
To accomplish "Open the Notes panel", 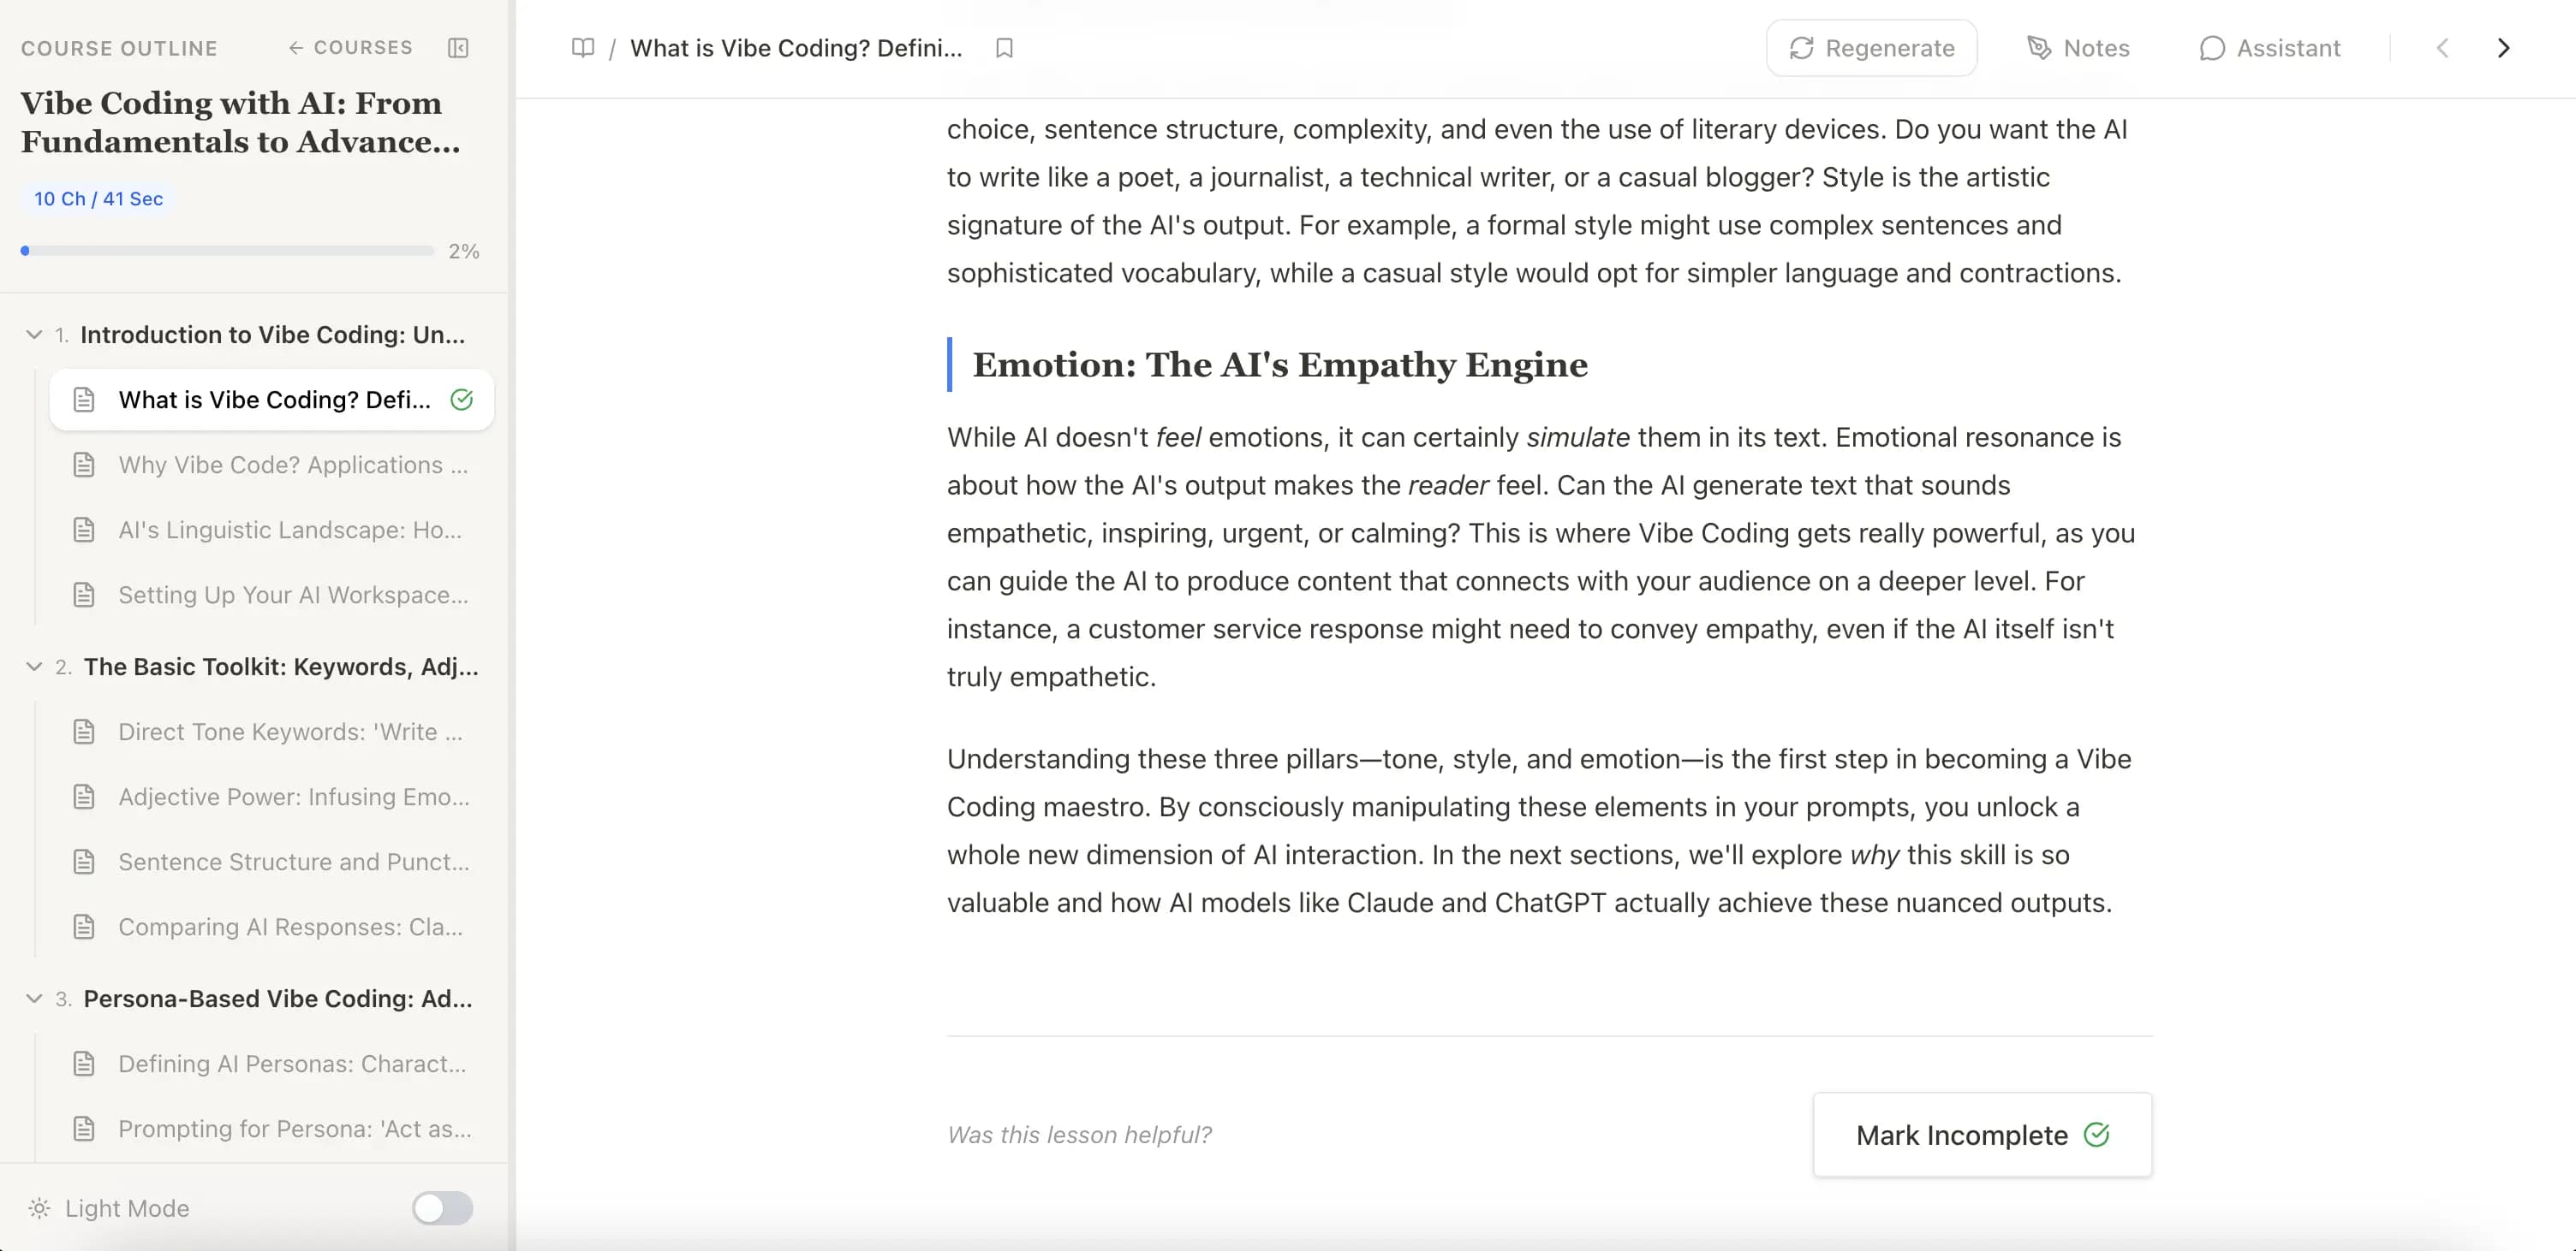I will click(x=2078, y=48).
